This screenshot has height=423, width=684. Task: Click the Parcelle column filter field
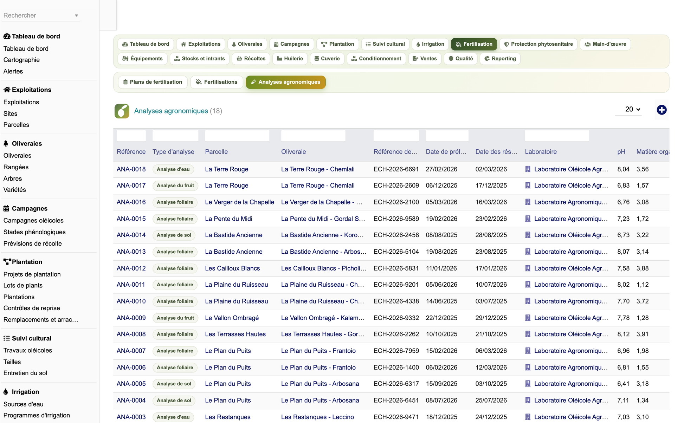(237, 136)
